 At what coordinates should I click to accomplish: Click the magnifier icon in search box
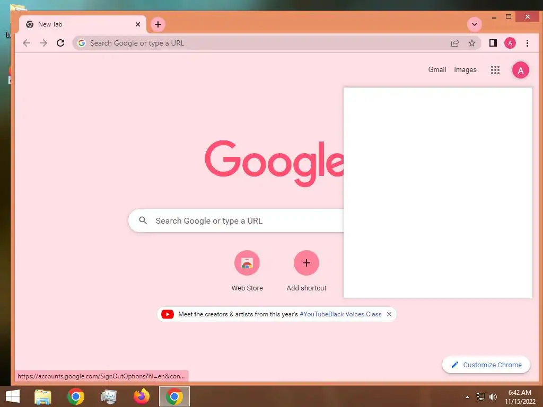click(143, 220)
